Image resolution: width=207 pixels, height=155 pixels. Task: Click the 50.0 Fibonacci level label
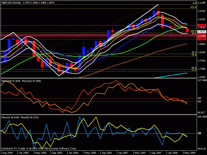pos(194,68)
